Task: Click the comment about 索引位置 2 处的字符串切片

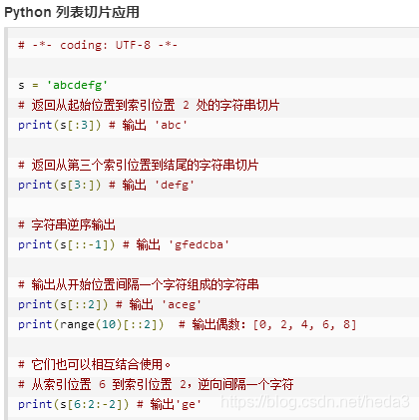Action: click(x=149, y=105)
